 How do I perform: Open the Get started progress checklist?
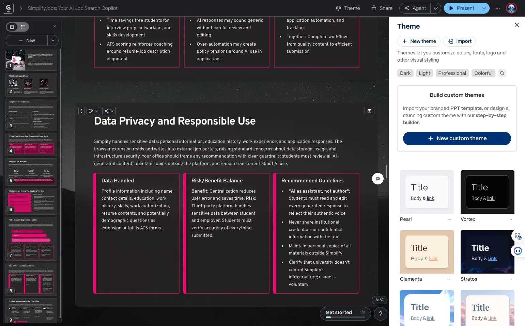[345, 313]
